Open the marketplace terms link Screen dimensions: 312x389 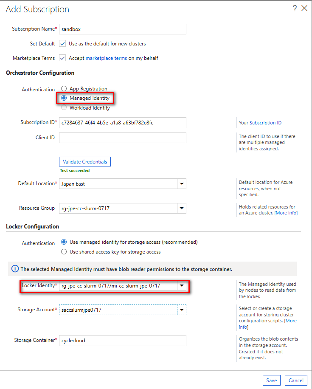[x=106, y=58]
